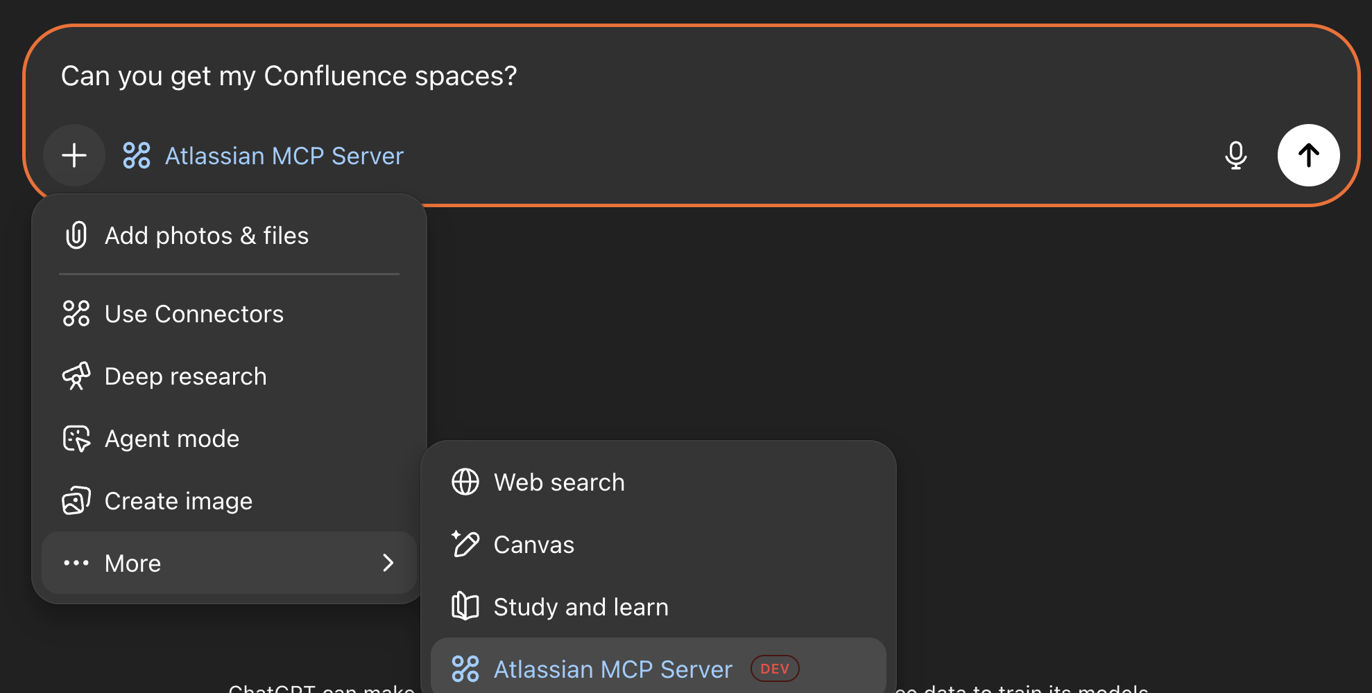Send the message with arrow button
The width and height of the screenshot is (1372, 693).
click(1308, 155)
